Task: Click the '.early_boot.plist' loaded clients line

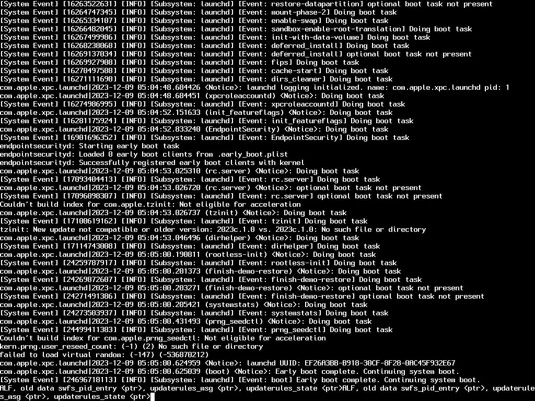Action: [144, 155]
